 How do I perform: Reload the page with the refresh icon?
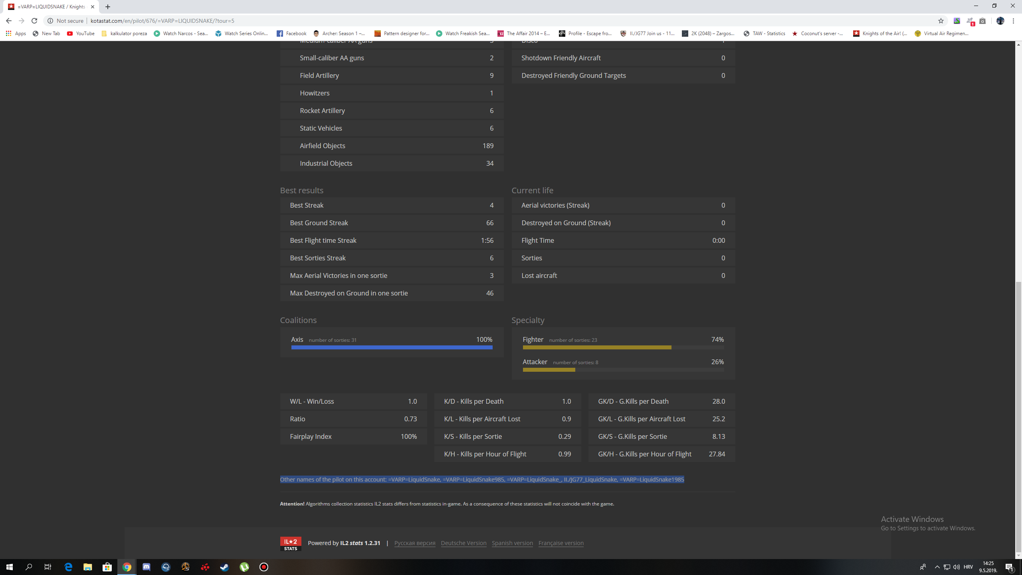pos(34,21)
